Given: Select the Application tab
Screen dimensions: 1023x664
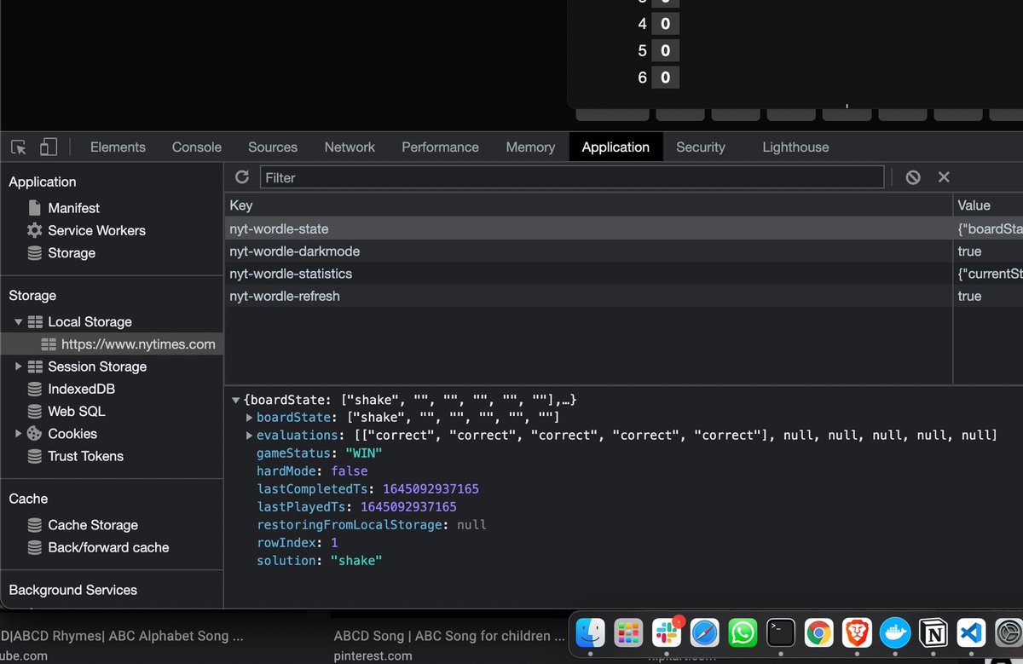Looking at the screenshot, I should pyautogui.click(x=616, y=147).
